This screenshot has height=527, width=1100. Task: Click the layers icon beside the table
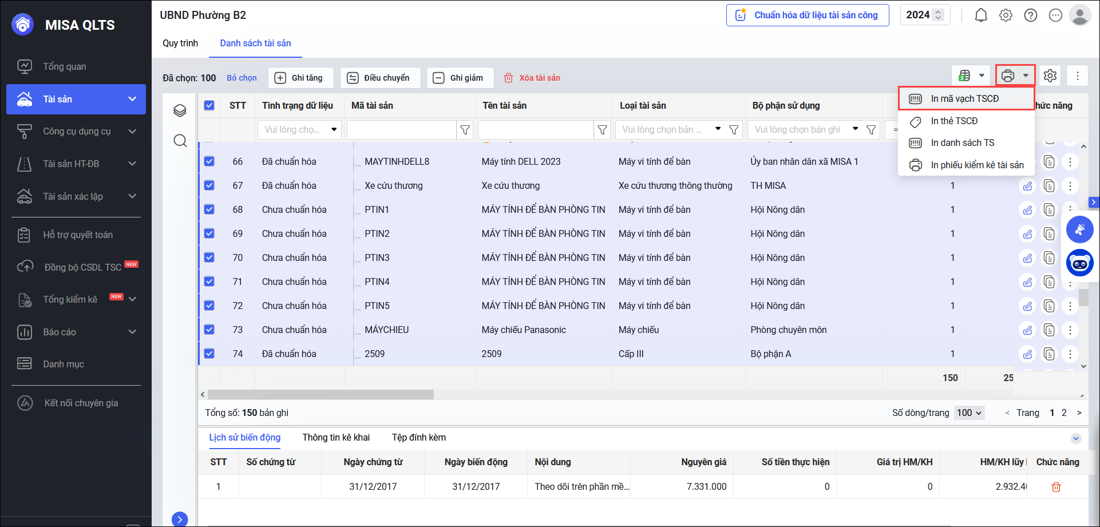click(x=180, y=110)
